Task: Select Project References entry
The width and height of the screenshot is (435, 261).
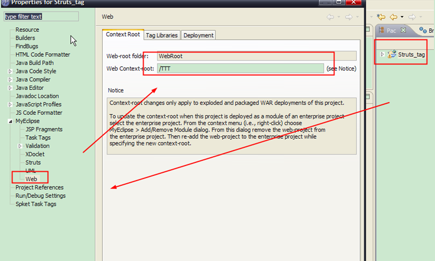Action: pos(40,187)
